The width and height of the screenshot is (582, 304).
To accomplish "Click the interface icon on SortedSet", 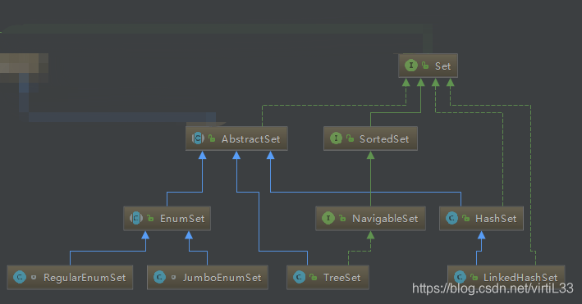I will (x=336, y=138).
